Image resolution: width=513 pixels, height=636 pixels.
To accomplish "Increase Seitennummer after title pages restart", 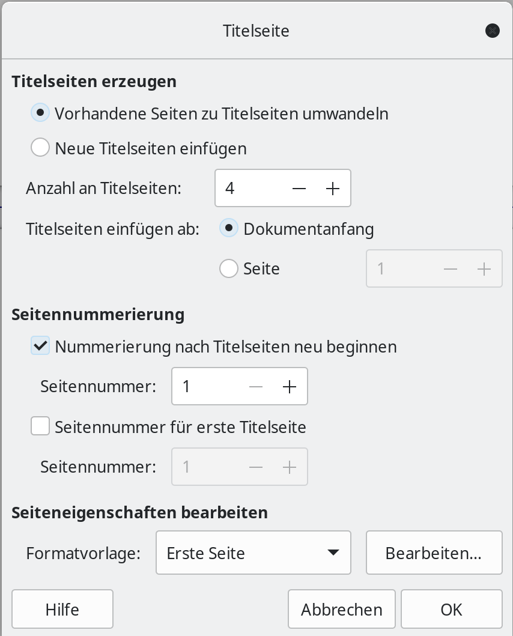I will coord(290,387).
